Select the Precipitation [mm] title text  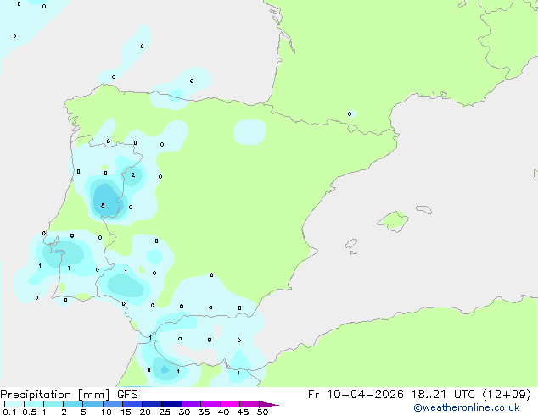pos(56,394)
